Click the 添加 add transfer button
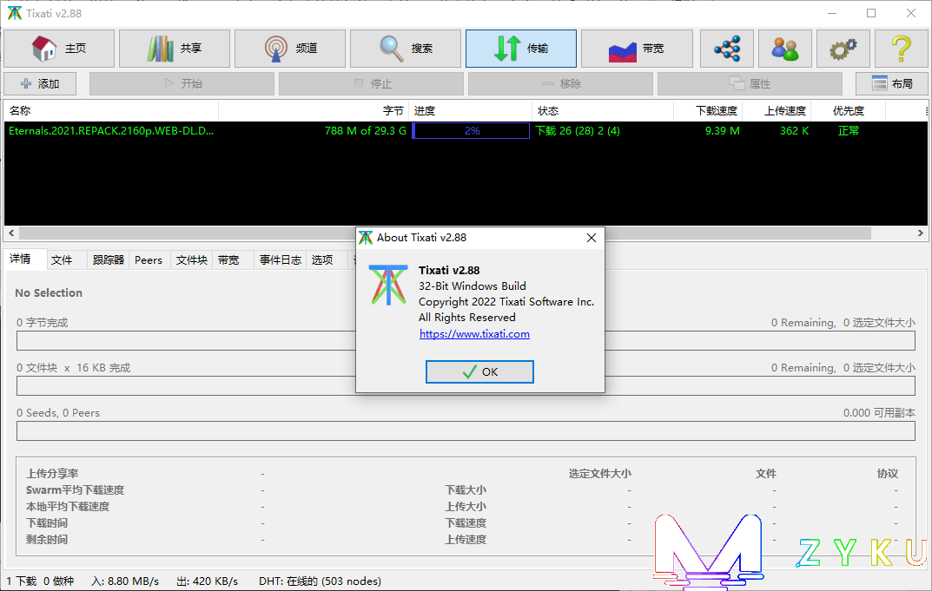The width and height of the screenshot is (932, 591). (x=40, y=84)
